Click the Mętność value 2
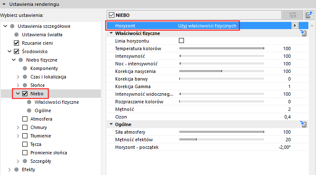316x175 pixels. [289, 109]
